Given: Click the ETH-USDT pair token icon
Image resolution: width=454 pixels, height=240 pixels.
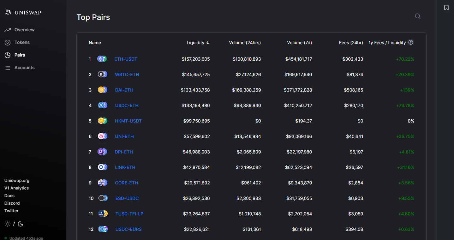Looking at the screenshot, I should tap(102, 59).
